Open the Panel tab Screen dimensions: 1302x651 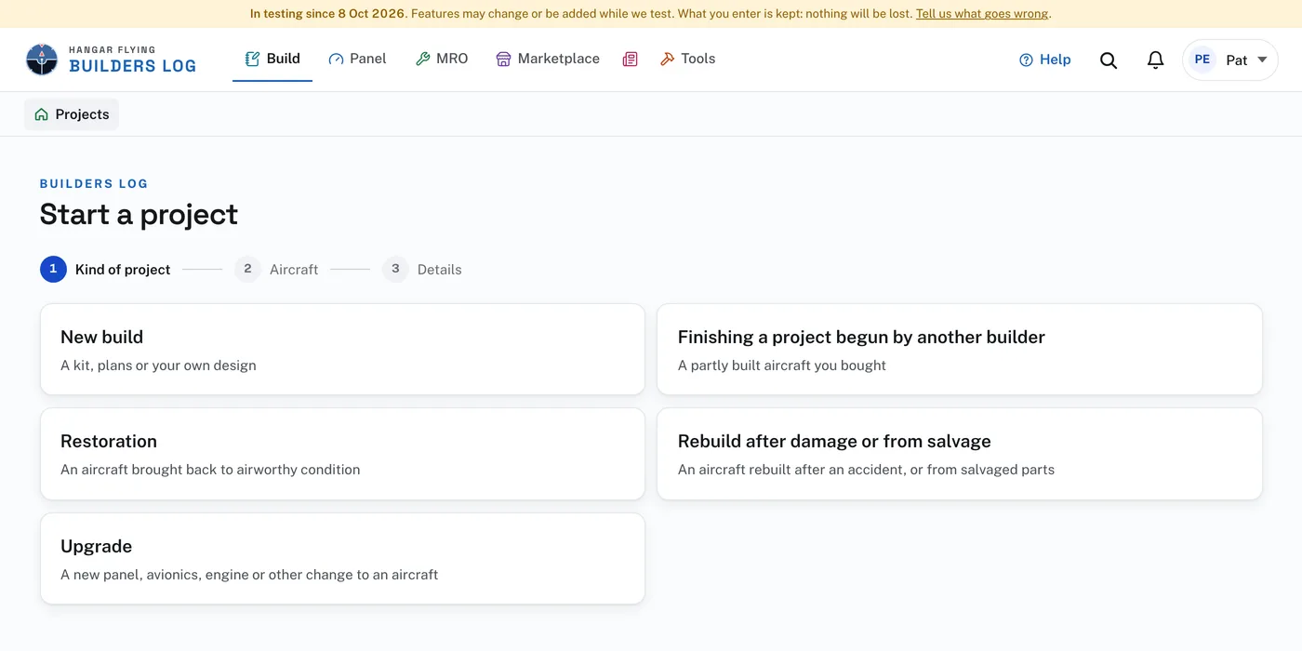pyautogui.click(x=357, y=60)
